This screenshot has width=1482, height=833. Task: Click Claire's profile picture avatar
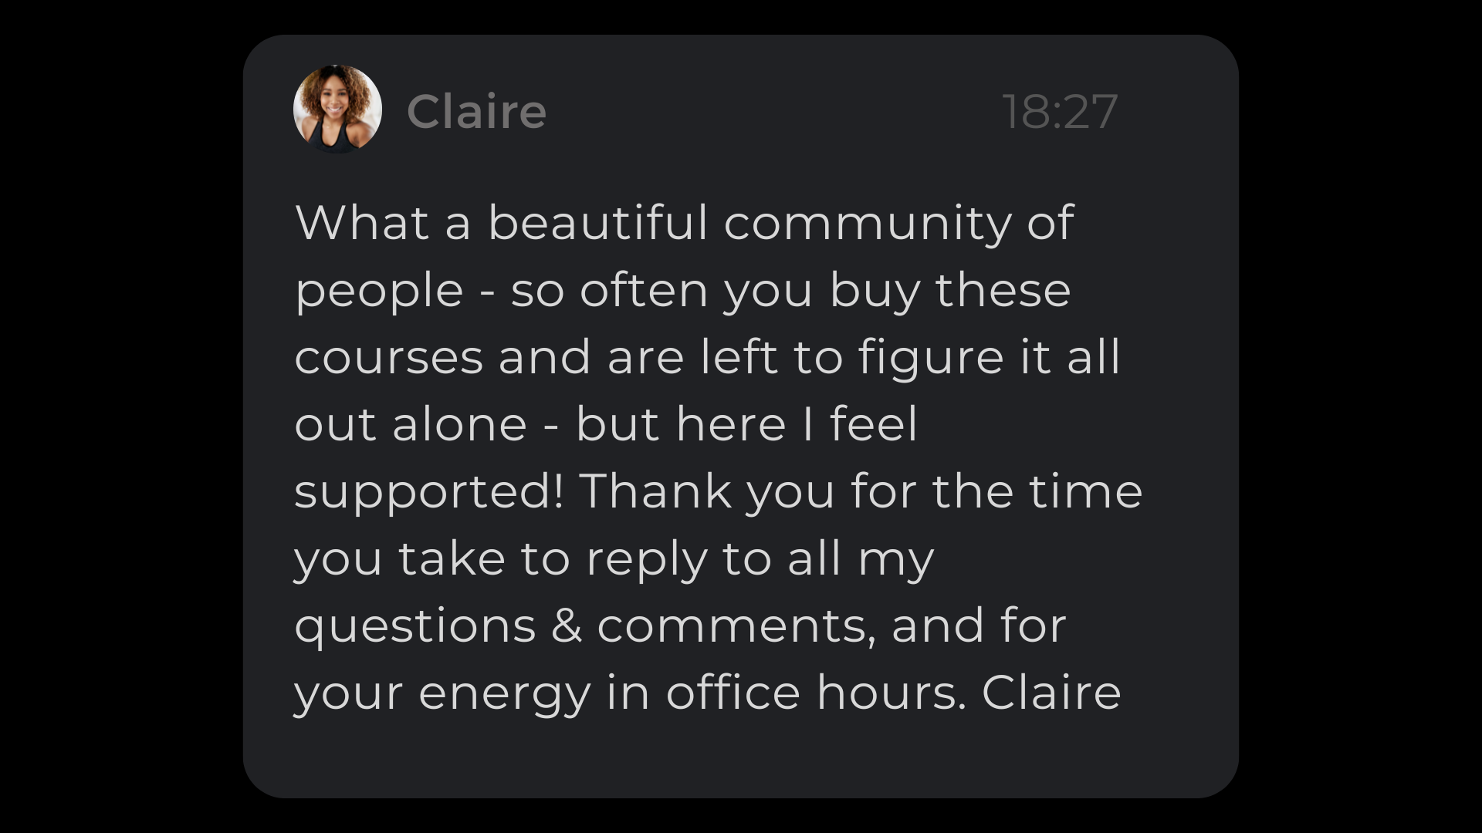(x=337, y=109)
